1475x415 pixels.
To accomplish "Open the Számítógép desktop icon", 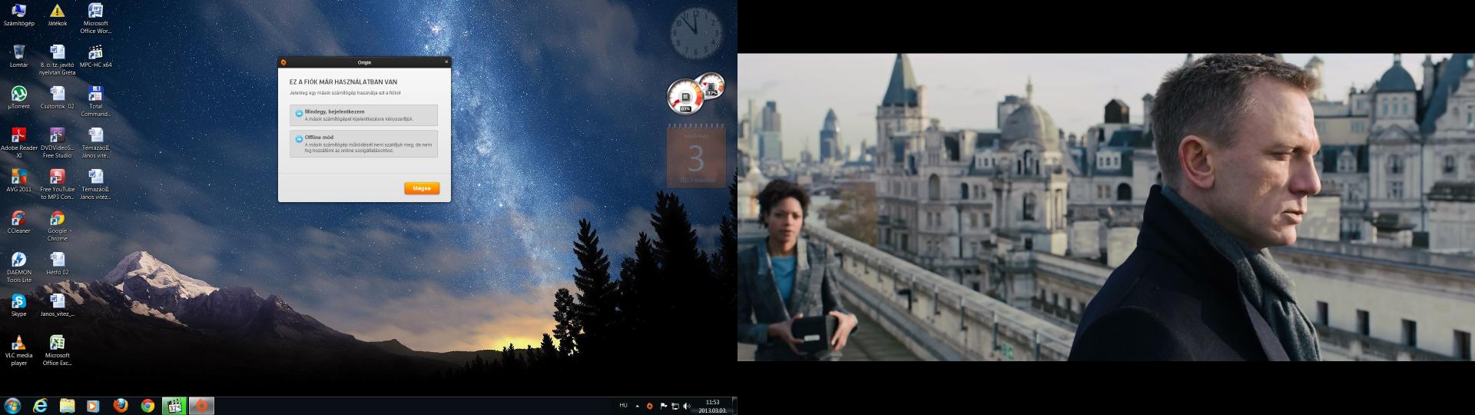I will (x=18, y=15).
